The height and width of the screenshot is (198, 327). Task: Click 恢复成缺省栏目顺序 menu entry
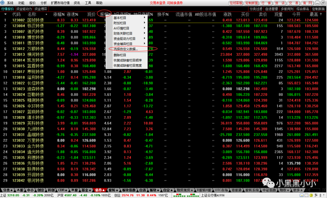(129, 60)
